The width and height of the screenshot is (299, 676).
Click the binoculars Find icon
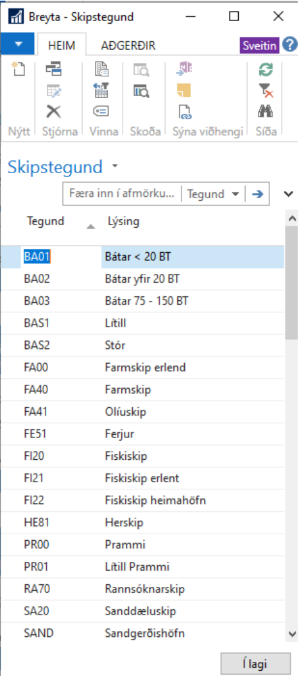click(x=266, y=112)
